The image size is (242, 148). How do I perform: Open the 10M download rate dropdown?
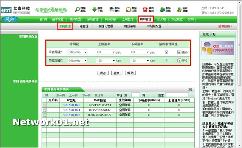pos(140,61)
